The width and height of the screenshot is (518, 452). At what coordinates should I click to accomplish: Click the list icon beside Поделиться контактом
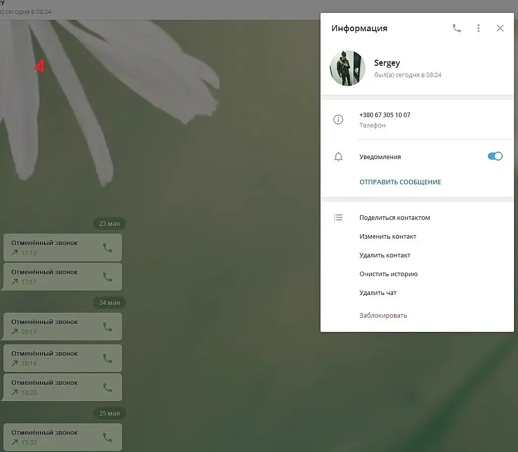click(x=338, y=217)
